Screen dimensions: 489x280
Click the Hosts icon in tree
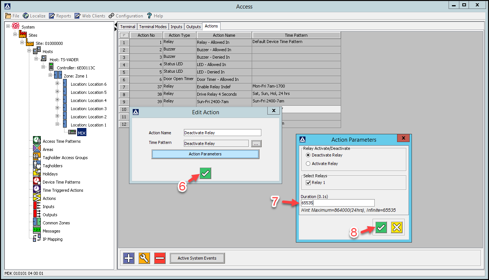[x=37, y=51]
